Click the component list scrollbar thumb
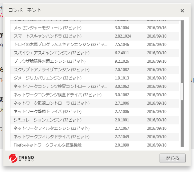The image size is (194, 172). click(x=182, y=92)
